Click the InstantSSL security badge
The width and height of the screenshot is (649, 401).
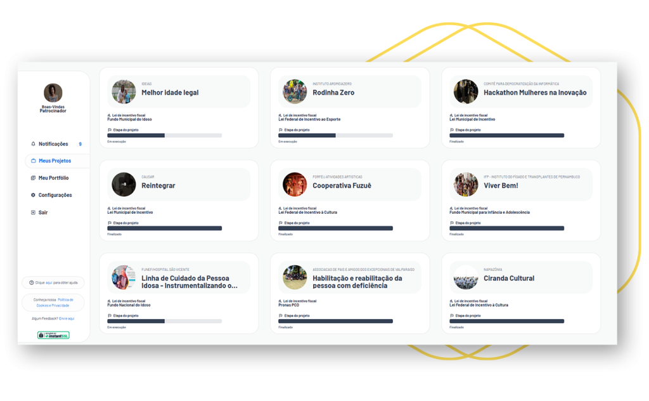[x=53, y=335]
